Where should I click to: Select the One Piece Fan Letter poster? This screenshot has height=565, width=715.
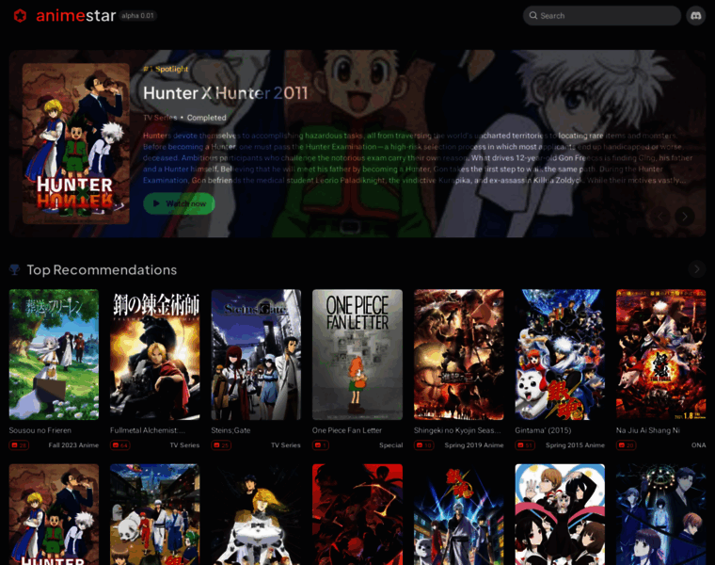click(357, 354)
